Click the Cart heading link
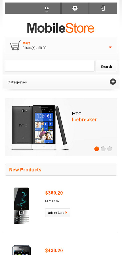Screen dimensions: 122x255 26,43
